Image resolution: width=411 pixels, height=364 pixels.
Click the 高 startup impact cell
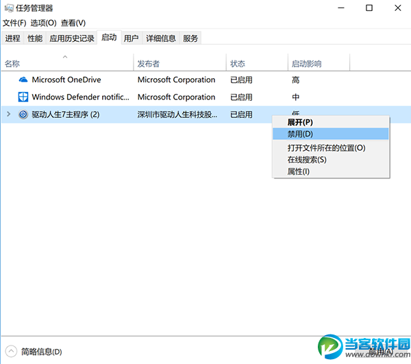295,80
